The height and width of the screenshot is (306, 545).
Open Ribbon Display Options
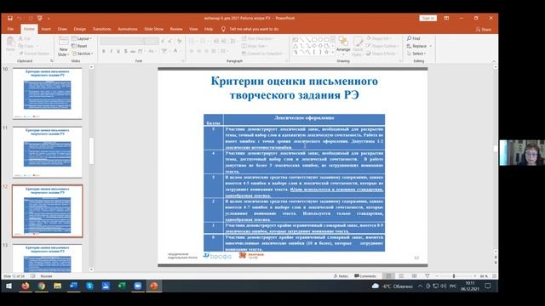coord(446,18)
